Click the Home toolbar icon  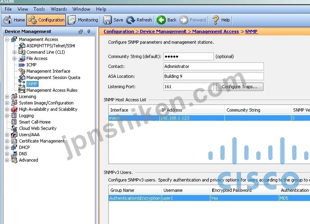click(8, 20)
